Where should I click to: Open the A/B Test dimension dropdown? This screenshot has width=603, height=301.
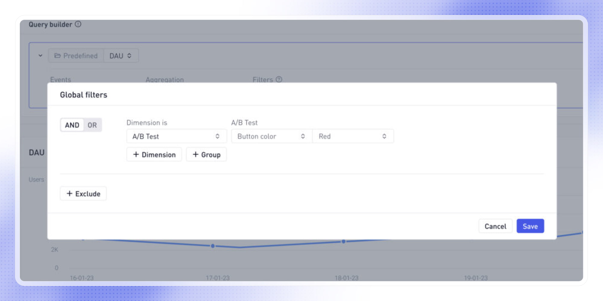coord(176,136)
